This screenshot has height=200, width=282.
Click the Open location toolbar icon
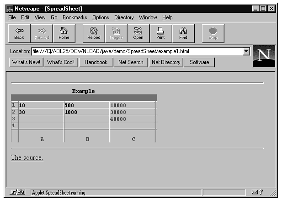pos(138,33)
